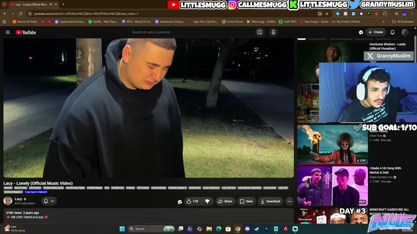
Task: Open My Printful | Printful bookmark
Action: [346, 22]
